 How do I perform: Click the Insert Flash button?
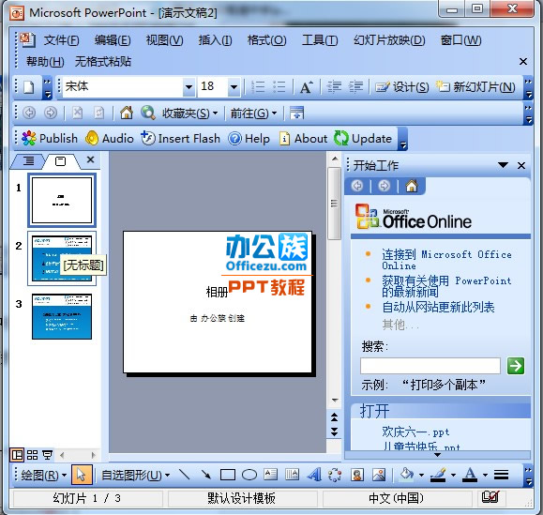[x=180, y=139]
